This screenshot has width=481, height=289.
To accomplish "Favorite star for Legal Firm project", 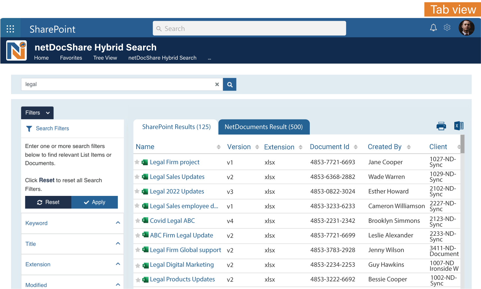I will (137, 162).
